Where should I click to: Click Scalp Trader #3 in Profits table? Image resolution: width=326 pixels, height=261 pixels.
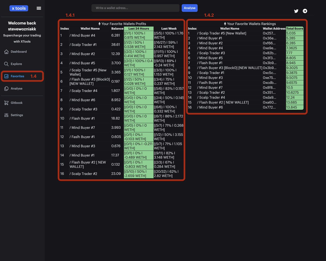[83, 109]
